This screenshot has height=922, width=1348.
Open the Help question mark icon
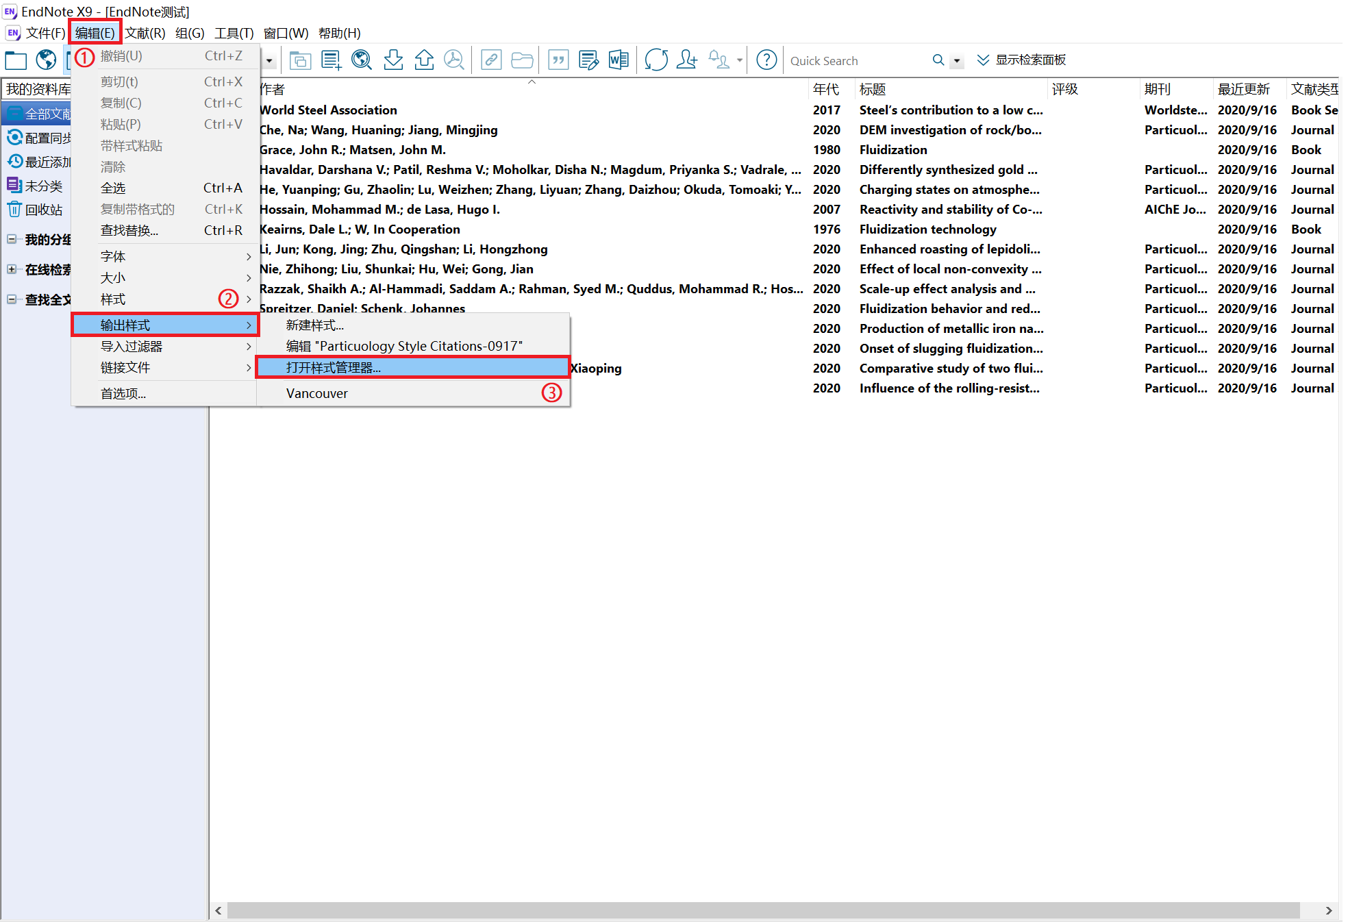click(766, 60)
